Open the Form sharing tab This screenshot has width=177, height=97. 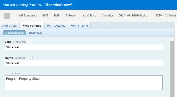tap(79, 26)
